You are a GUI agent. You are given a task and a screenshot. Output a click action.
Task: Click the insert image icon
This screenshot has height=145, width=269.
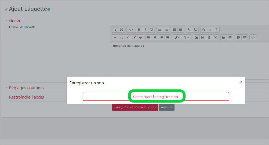[197, 37]
